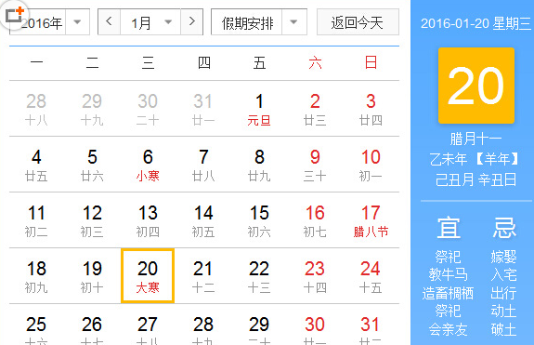Select January 24 十五

click(x=371, y=276)
